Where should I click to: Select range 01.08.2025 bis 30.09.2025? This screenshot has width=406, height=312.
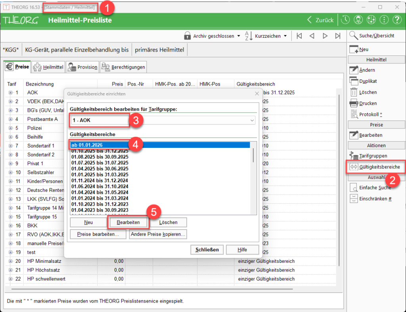(x=100, y=157)
